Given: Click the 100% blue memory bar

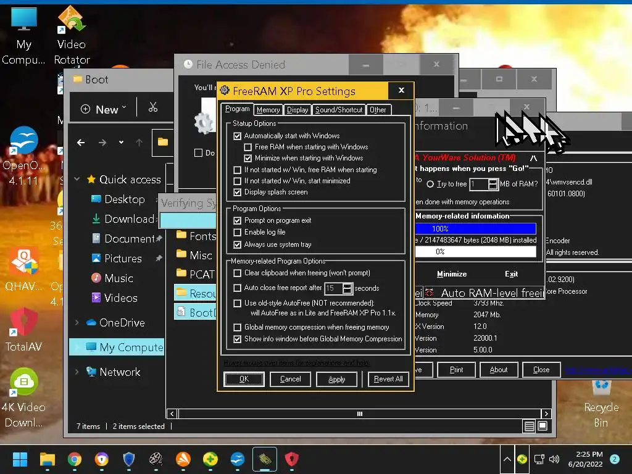Looking at the screenshot, I should (x=476, y=228).
